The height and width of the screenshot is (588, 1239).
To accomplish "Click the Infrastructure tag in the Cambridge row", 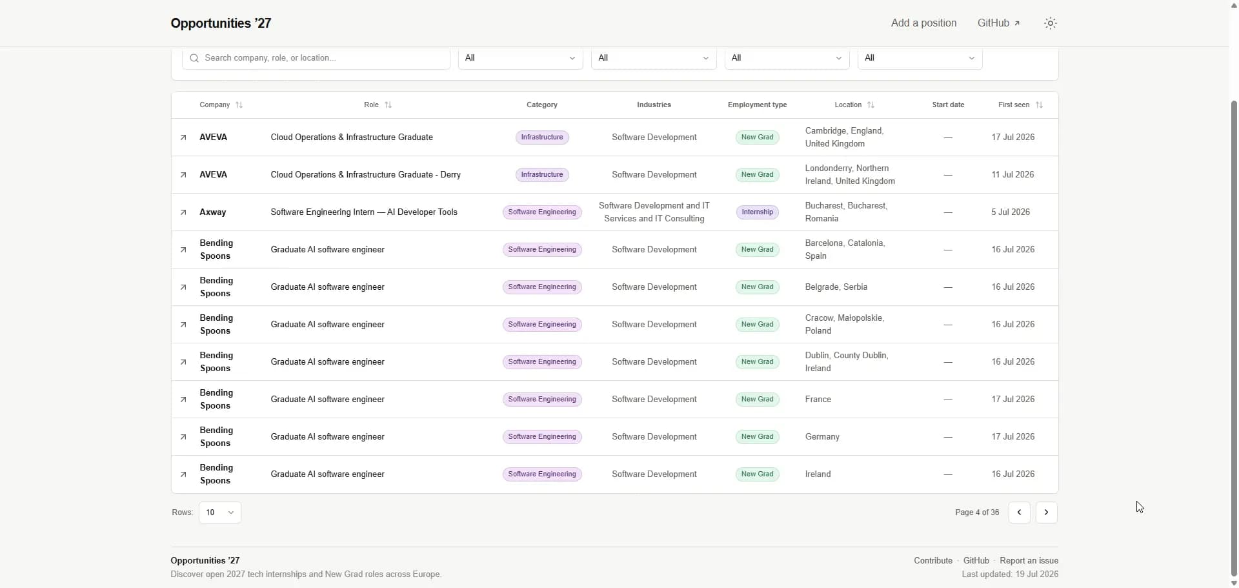I will click(542, 137).
